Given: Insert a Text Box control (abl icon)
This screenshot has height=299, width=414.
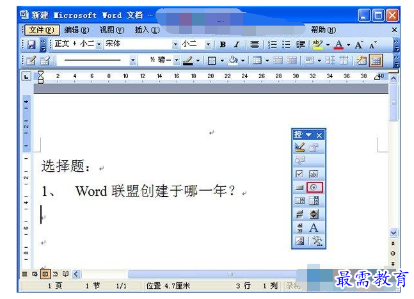Looking at the screenshot, I should (x=314, y=174).
